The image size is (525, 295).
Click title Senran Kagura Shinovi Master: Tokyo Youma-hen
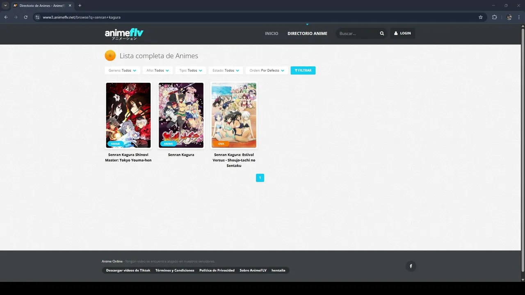[x=128, y=157]
